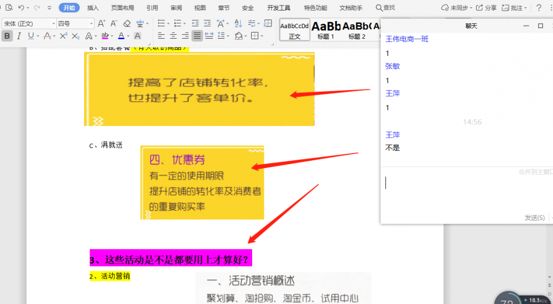Click the 查找 search button

tap(385, 7)
